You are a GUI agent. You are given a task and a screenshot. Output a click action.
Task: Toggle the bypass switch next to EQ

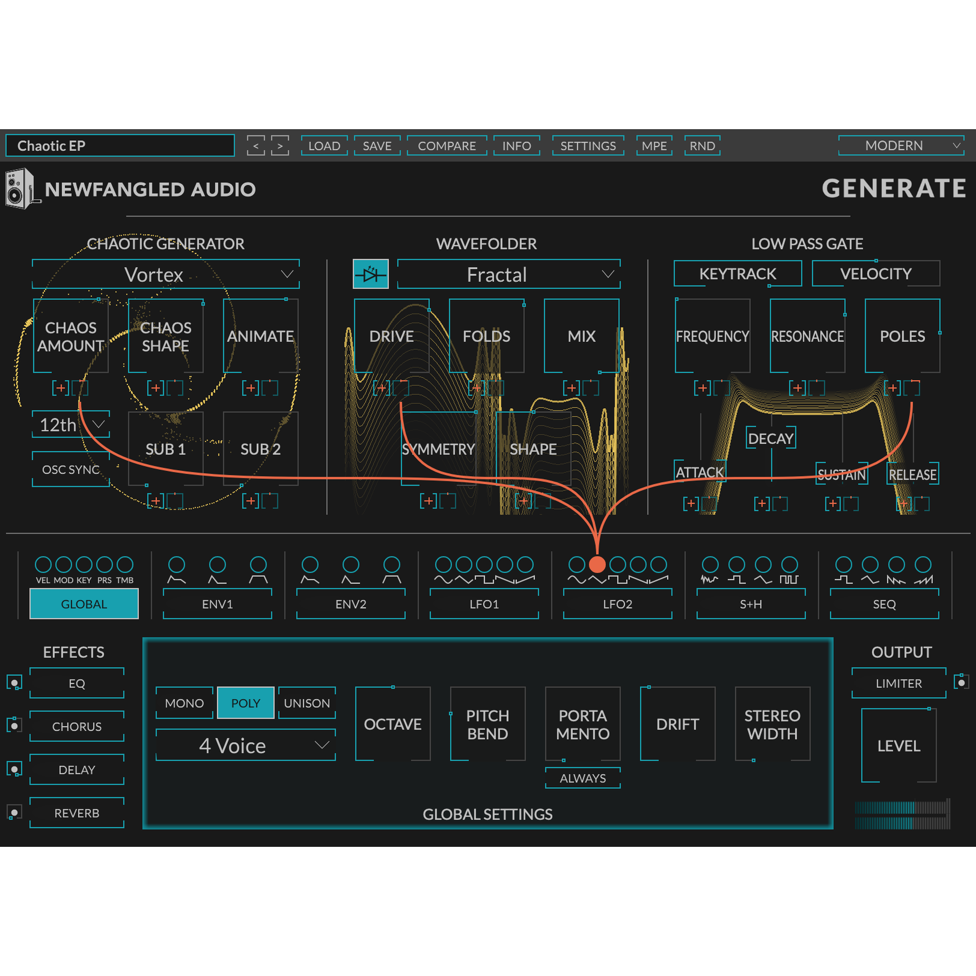pyautogui.click(x=15, y=681)
